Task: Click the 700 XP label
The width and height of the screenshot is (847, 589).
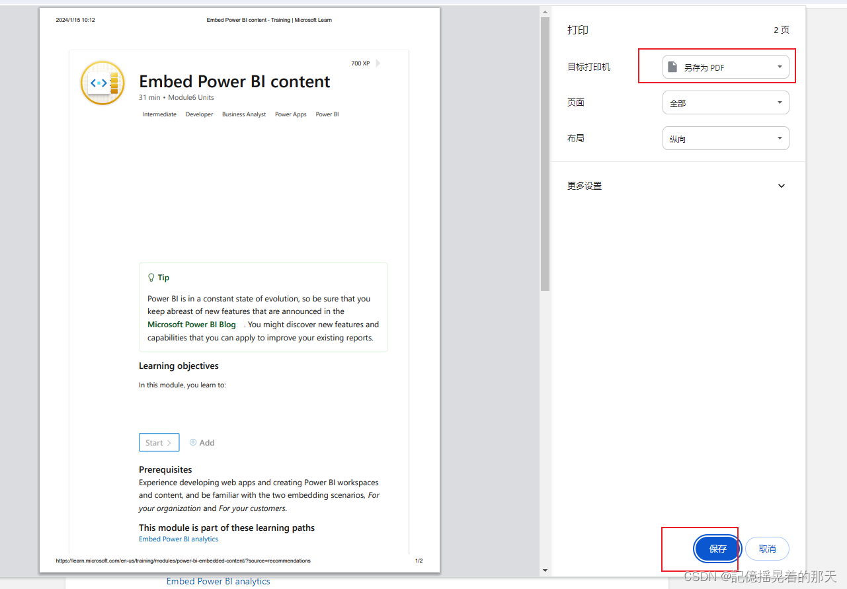Action: [360, 63]
